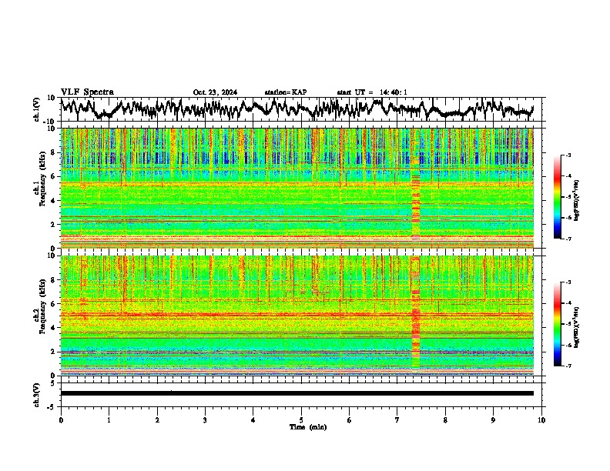Click the "ch.3(V)" axis label
This screenshot has width=610, height=471.
point(36,395)
